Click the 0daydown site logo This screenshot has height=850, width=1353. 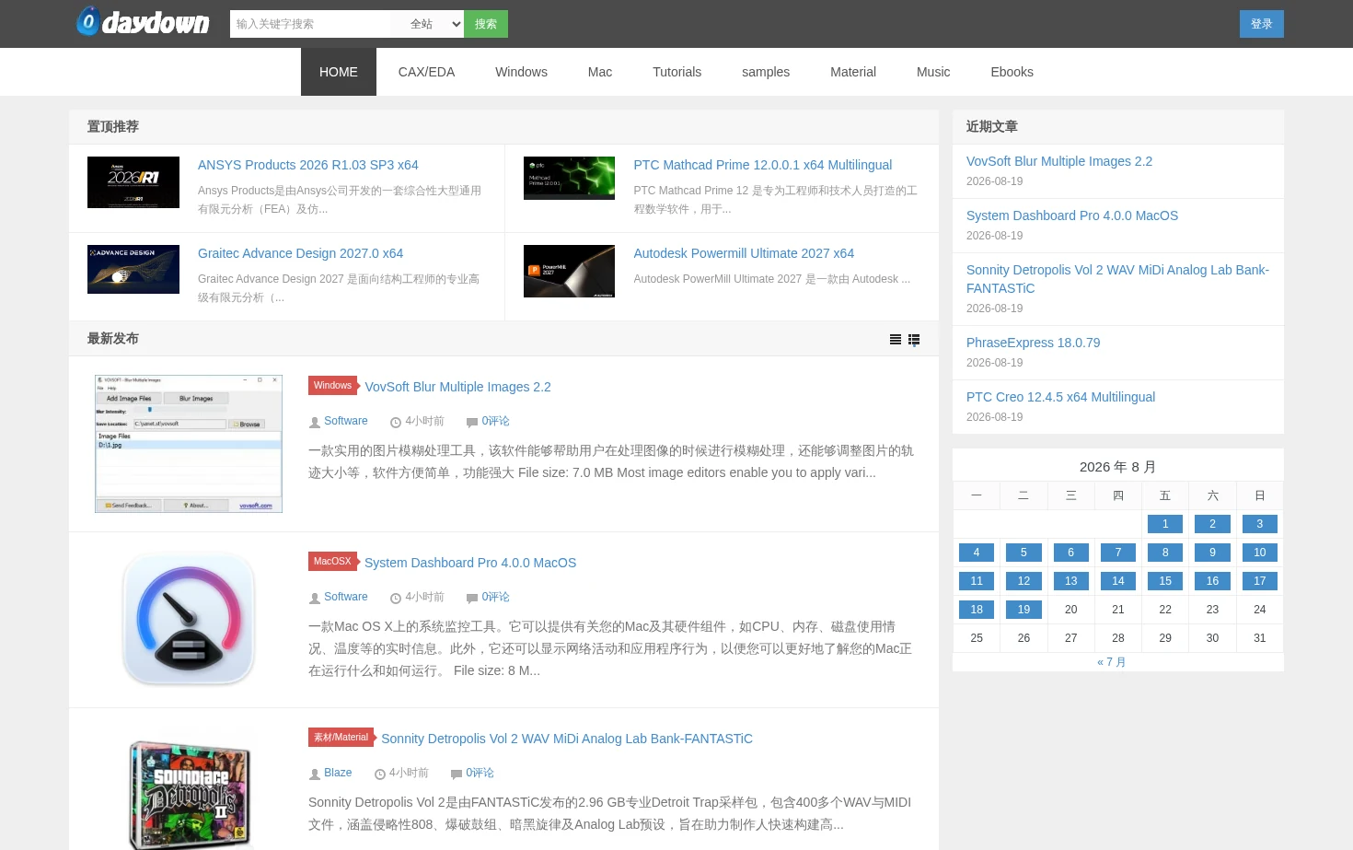pos(143,22)
